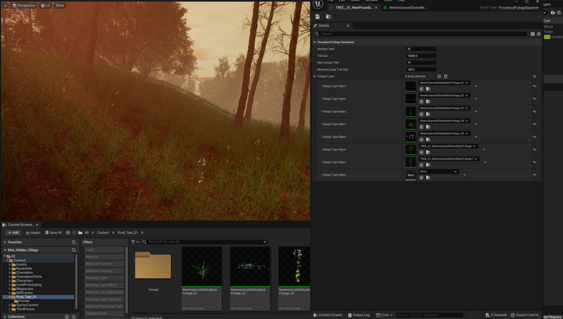Image resolution: width=563 pixels, height=319 pixels.
Task: Toggle Details property matrix grid icon
Action: [532, 34]
